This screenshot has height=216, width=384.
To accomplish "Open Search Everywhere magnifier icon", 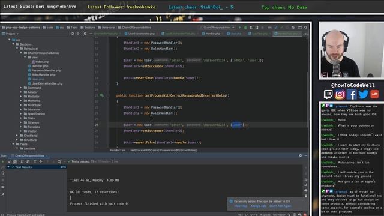I will click(305, 28).
